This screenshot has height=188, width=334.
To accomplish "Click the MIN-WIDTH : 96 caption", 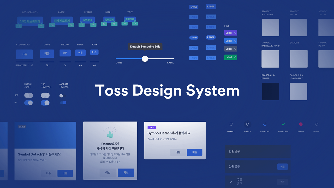I will 24,65.
